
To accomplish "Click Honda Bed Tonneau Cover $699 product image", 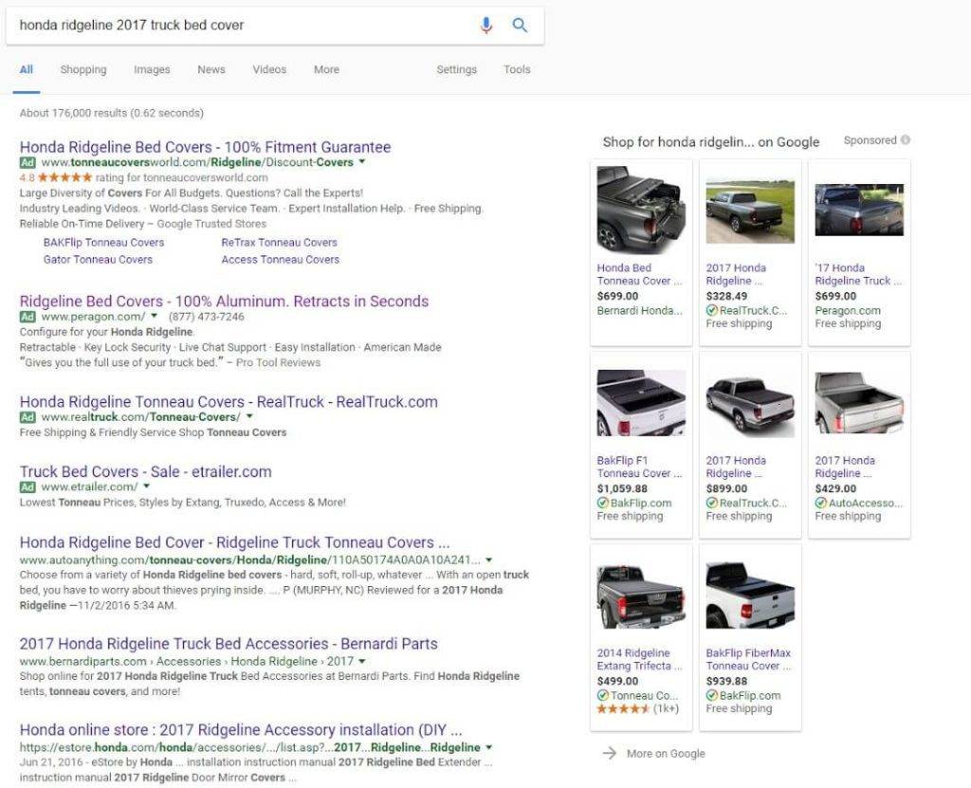I will tap(641, 209).
